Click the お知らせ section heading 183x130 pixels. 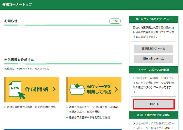[11, 21]
